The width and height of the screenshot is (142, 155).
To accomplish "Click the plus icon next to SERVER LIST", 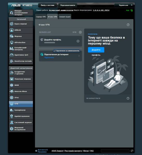I will (80, 32).
